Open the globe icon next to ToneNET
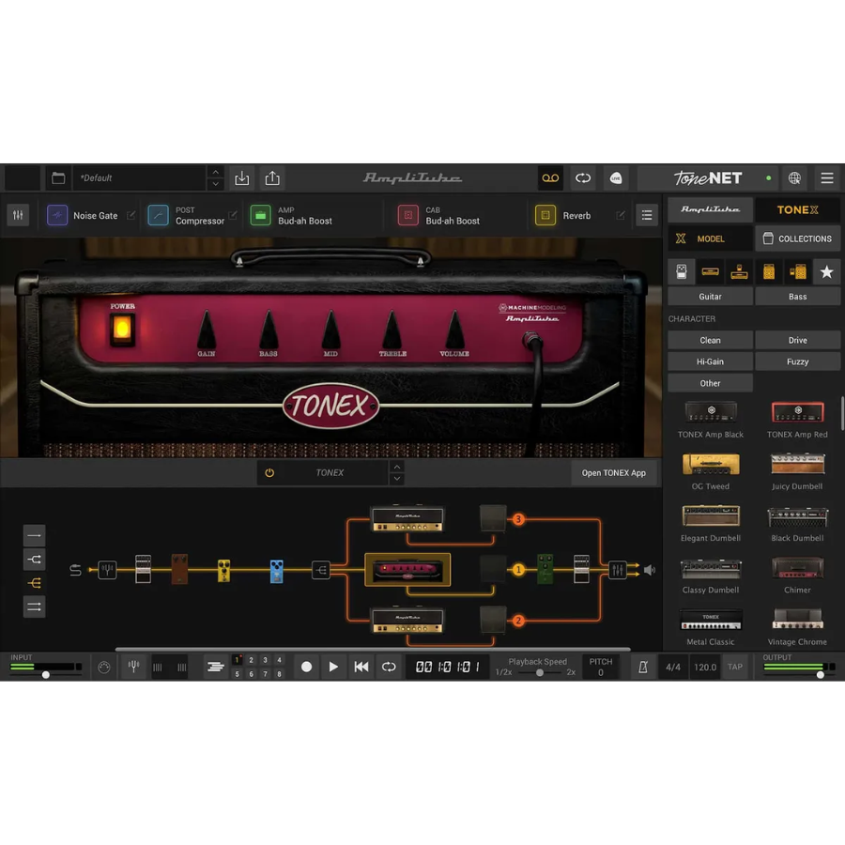Screen dimensions: 845x845 point(794,178)
